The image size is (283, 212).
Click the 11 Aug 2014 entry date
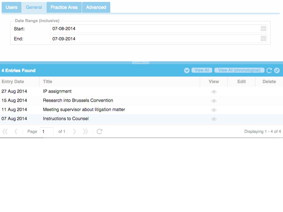pos(14,110)
